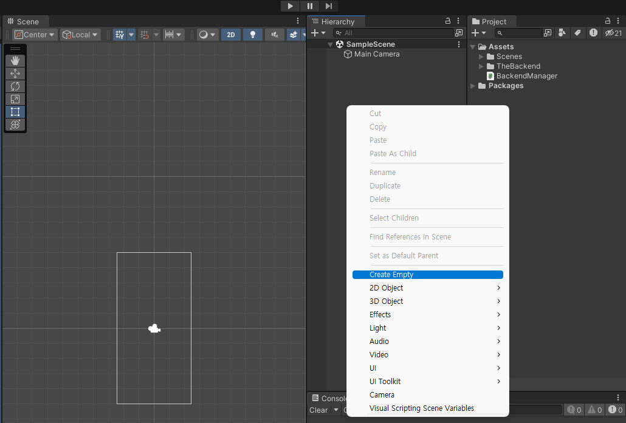
Task: Toggle 2D view mode in Scene
Action: [x=231, y=35]
